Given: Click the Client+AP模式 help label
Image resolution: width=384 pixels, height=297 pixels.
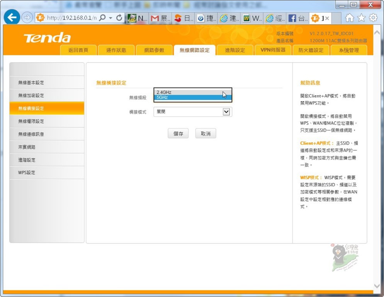Looking at the screenshot, I should pos(317,143).
